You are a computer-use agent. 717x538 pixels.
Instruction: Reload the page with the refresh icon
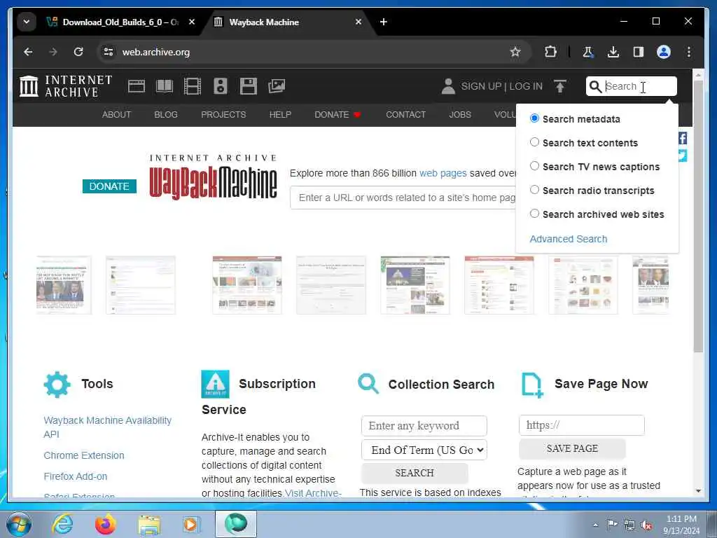pyautogui.click(x=78, y=52)
